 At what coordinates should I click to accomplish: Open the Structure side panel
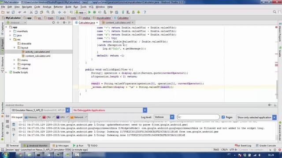point(2,65)
